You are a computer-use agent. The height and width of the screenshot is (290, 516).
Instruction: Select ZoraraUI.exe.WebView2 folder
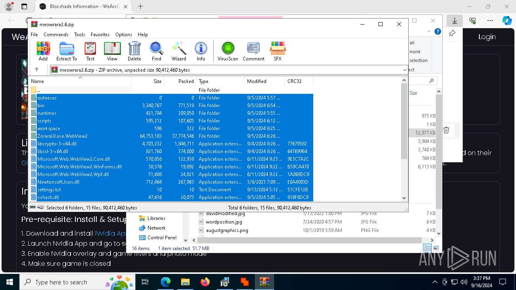coord(171,136)
